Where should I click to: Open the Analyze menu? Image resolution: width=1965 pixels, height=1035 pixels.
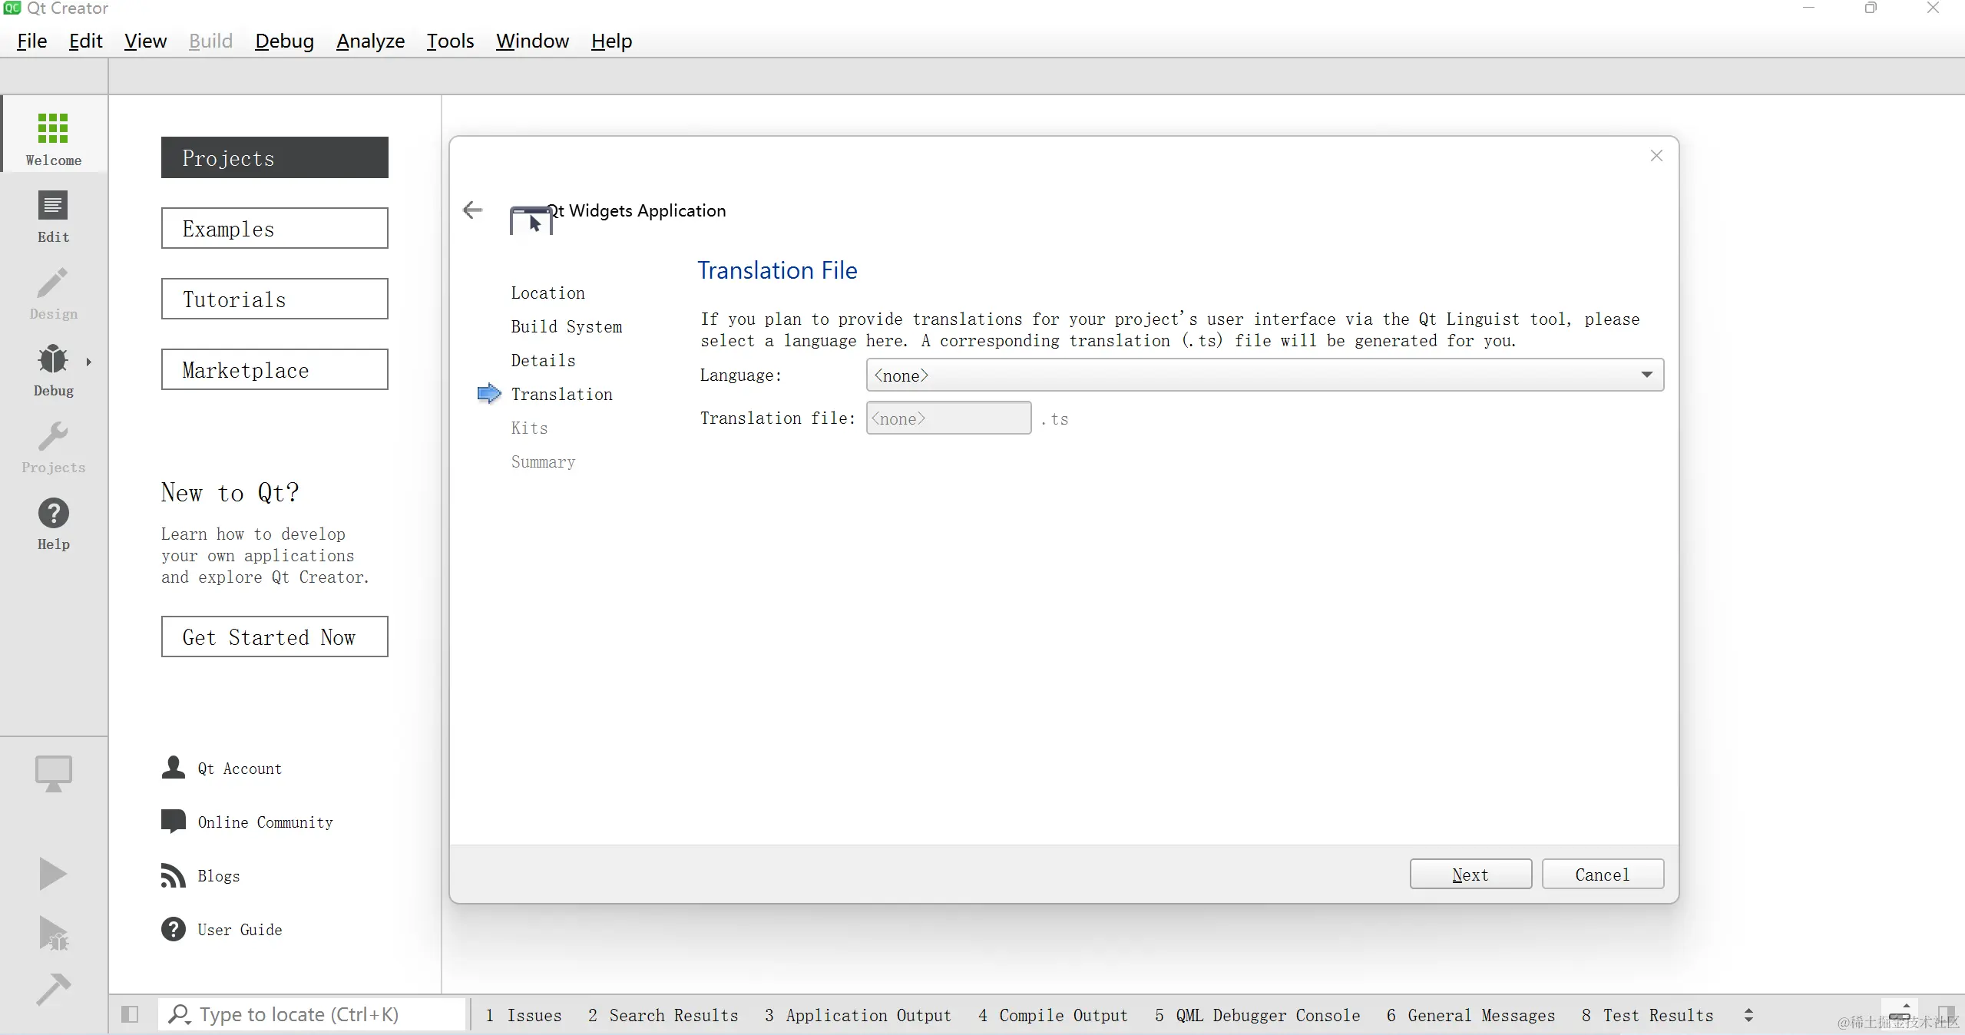point(370,41)
